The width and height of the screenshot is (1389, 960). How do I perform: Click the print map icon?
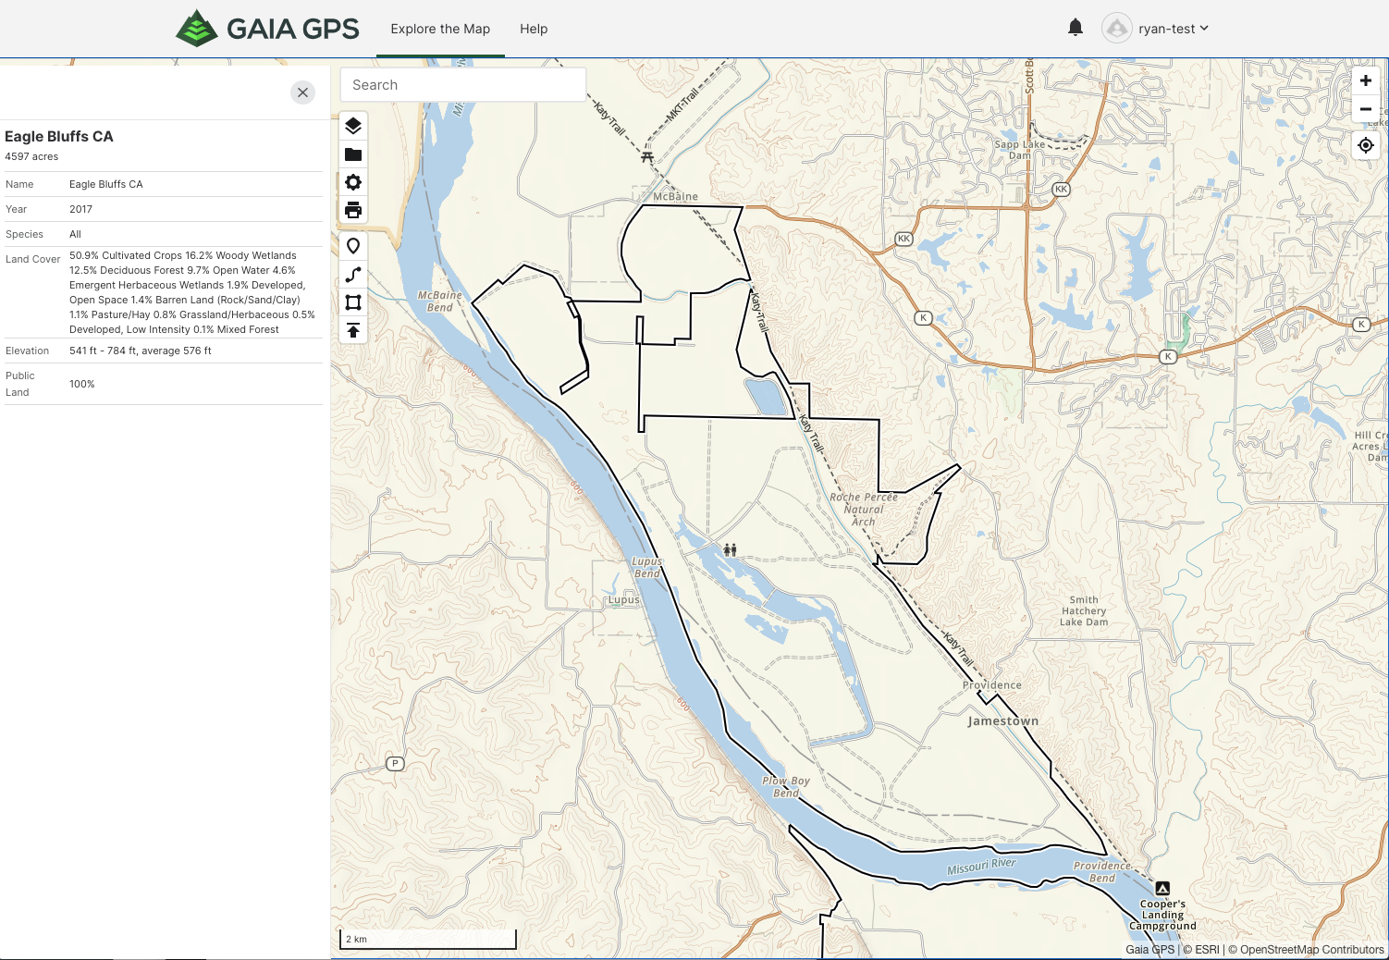(353, 210)
